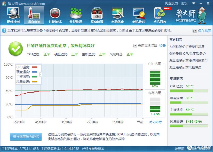This screenshot has height=152, width=213.
Task: Open 设置 link for temperature alarm
Action: coord(162,46)
